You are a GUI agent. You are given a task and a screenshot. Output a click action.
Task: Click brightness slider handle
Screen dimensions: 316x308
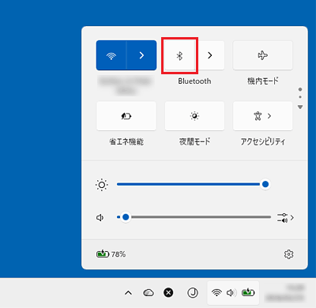click(x=265, y=184)
